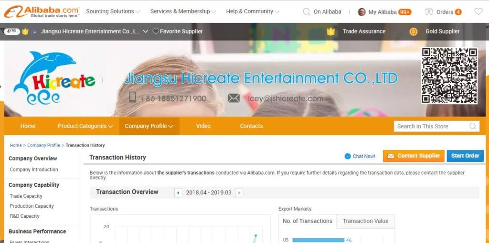Viewport: 489px width, 243px height.
Task: Click the QR code image
Action: click(x=449, y=75)
